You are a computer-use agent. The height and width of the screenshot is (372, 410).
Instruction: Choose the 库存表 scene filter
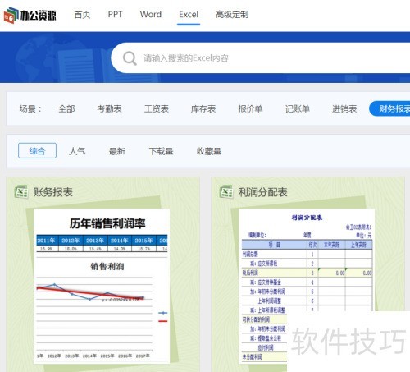[203, 108]
